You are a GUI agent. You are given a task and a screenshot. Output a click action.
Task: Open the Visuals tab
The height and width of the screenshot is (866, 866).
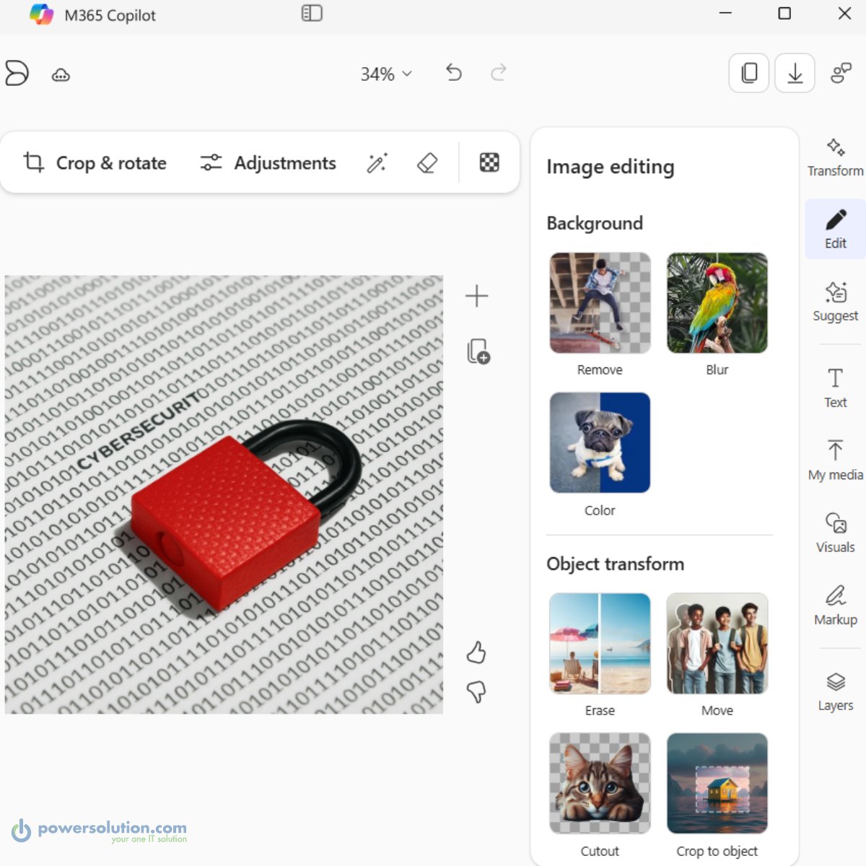(x=836, y=533)
